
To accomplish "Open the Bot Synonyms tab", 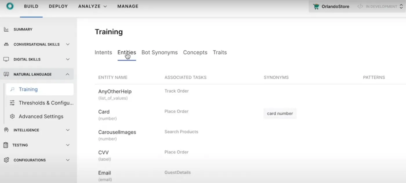I will [x=159, y=53].
